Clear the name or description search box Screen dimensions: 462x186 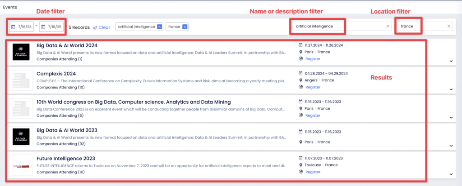(388, 27)
